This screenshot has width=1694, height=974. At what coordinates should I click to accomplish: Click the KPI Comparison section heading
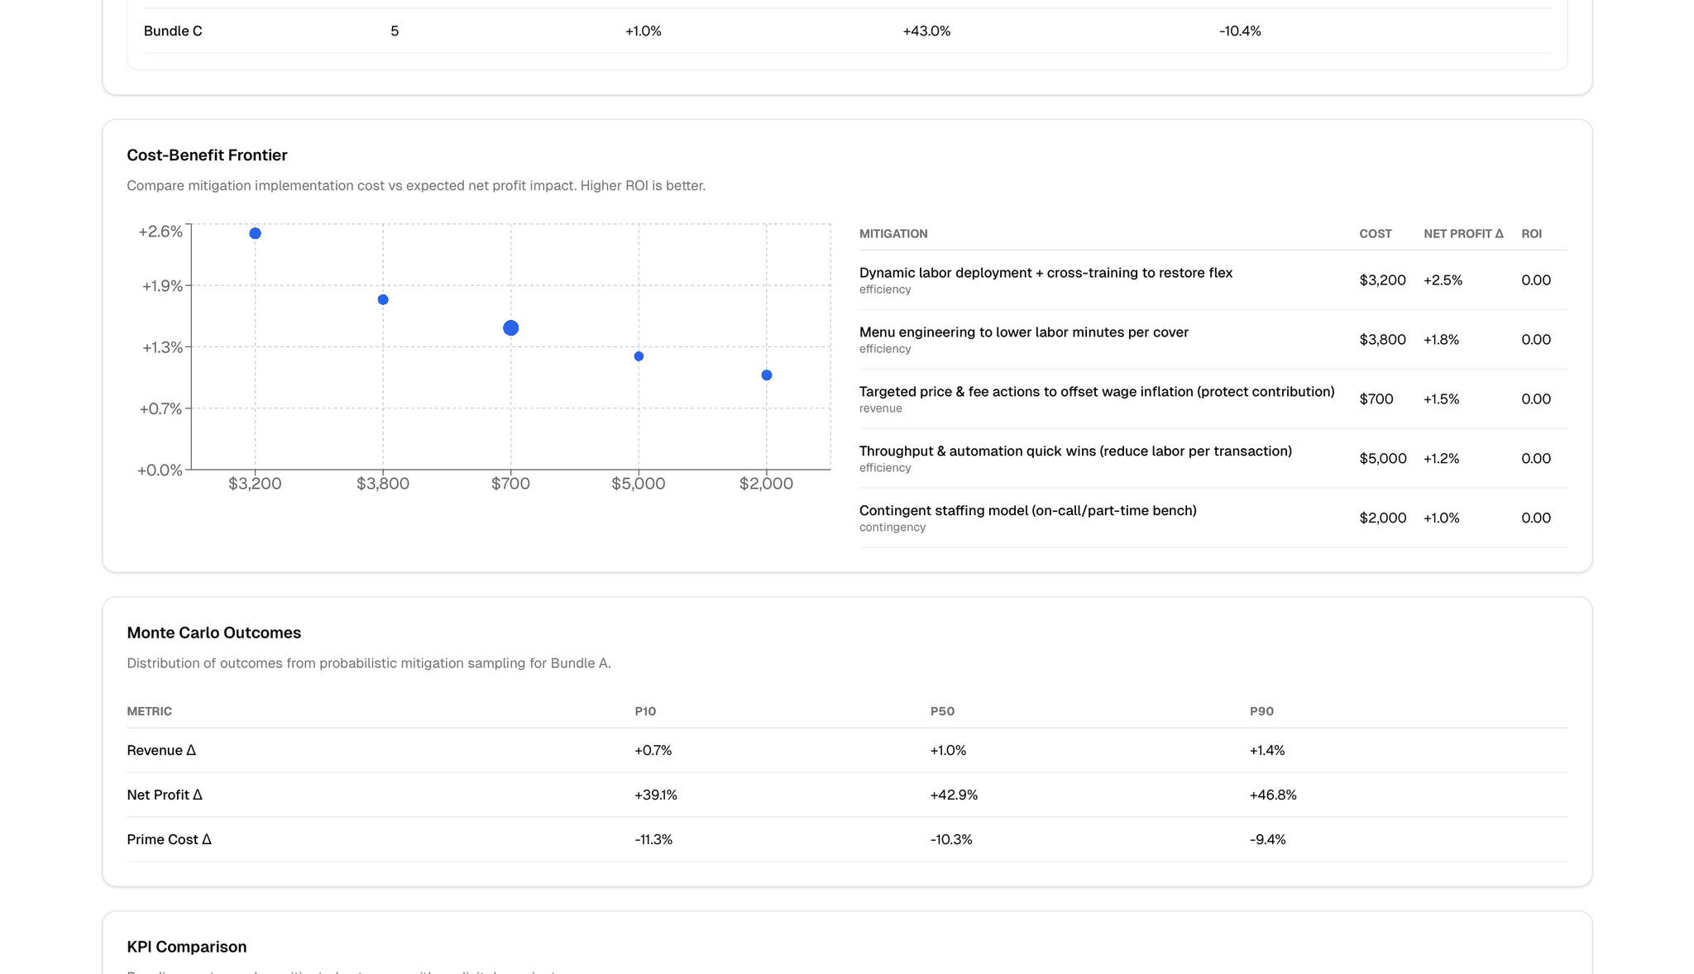pyautogui.click(x=186, y=947)
